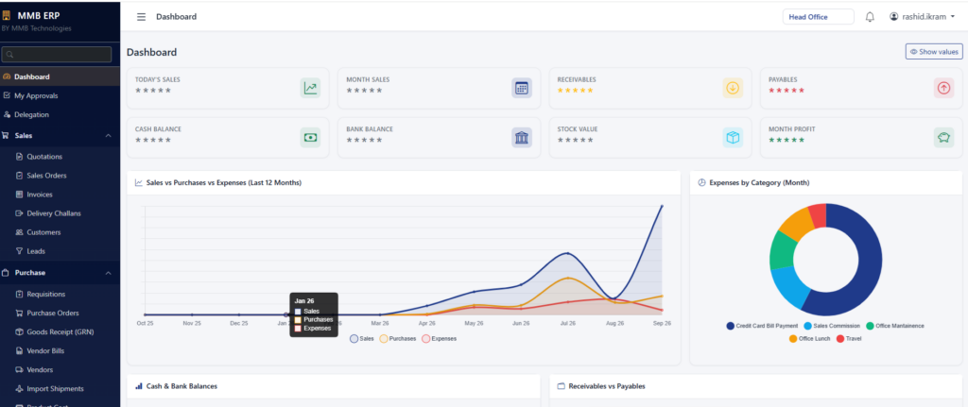Image resolution: width=968 pixels, height=407 pixels.
Task: Click the Cash Balance banknote icon
Action: [310, 138]
